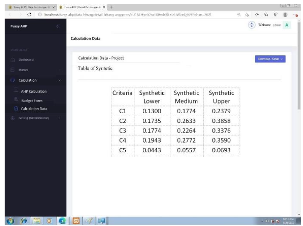This screenshot has width=303, height=226.
Task: Open AHP Calculation submenu item
Action: (x=34, y=91)
